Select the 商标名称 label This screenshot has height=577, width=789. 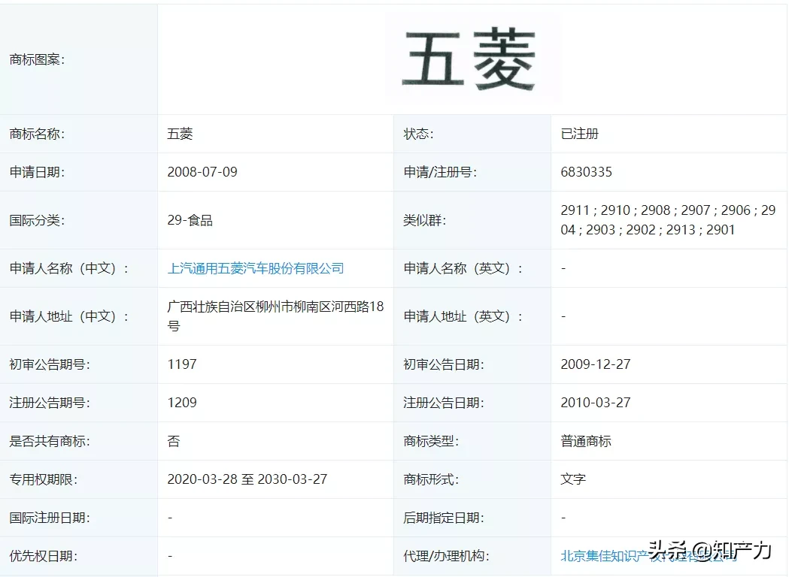point(38,134)
